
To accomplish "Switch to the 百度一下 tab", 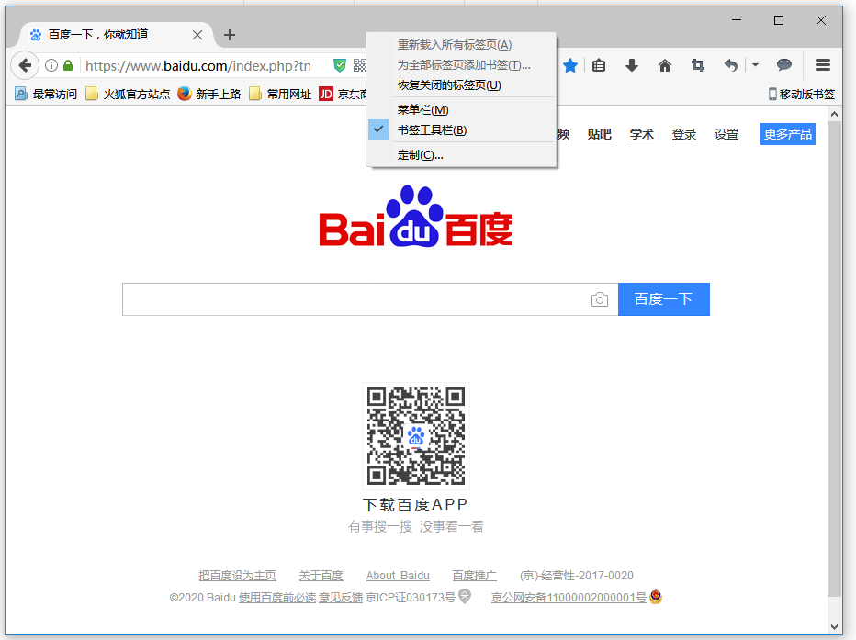I will pos(110,35).
